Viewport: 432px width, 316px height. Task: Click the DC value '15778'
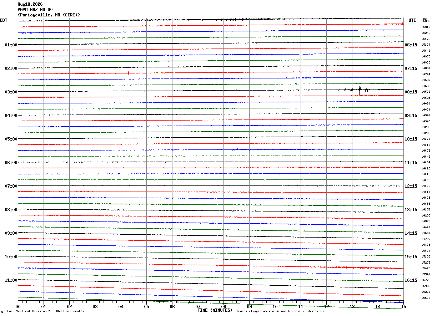(426, 280)
